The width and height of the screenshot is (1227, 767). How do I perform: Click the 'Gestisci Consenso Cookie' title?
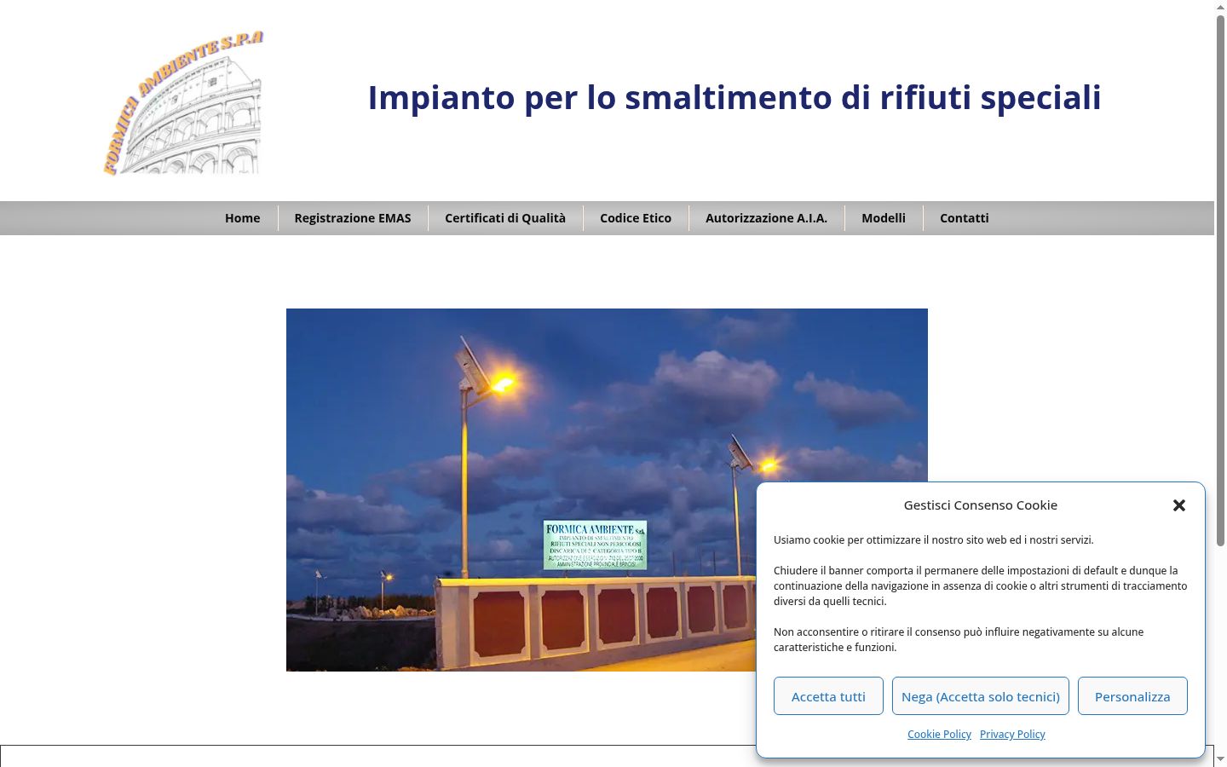point(981,505)
